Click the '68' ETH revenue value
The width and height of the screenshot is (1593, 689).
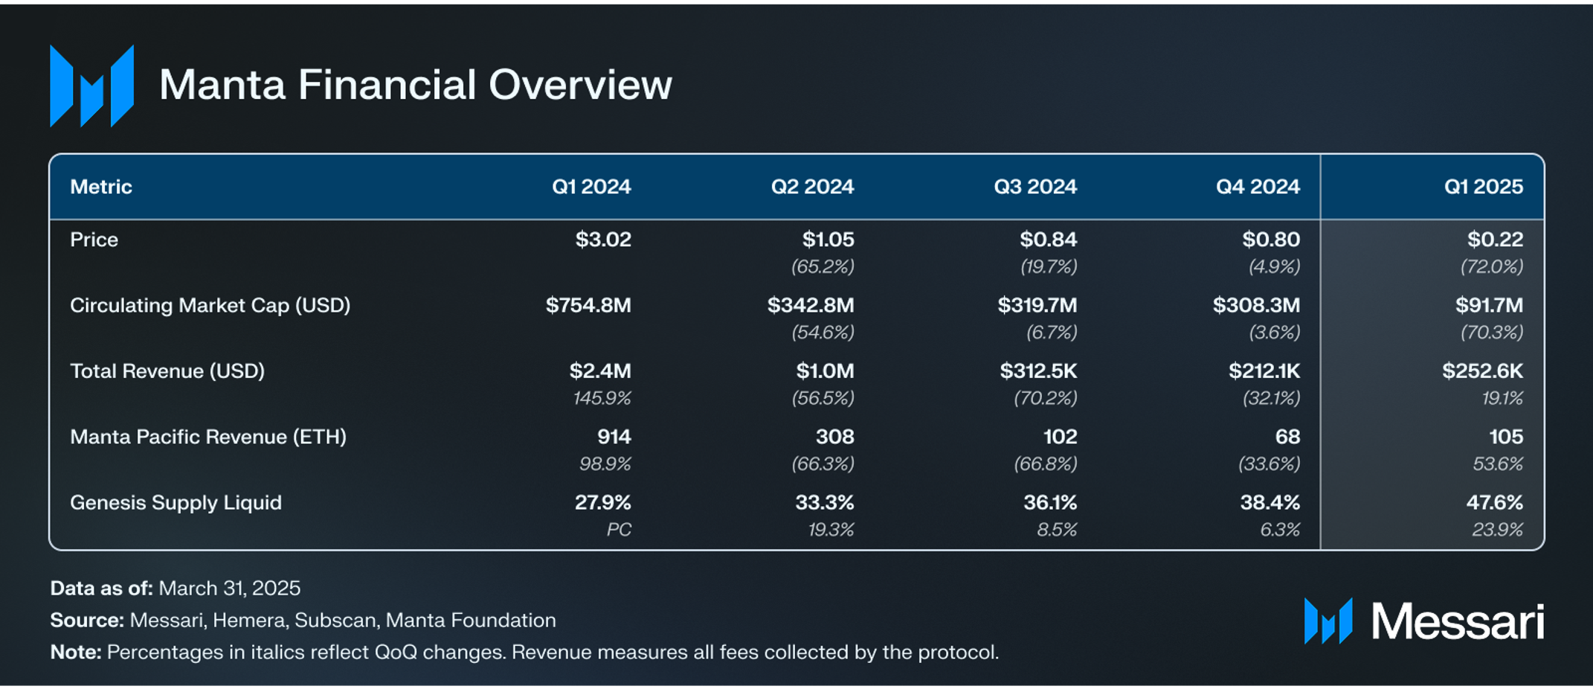tap(1287, 437)
